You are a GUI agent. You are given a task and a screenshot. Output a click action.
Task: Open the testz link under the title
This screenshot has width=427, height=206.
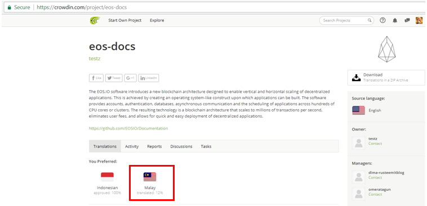coord(95,58)
